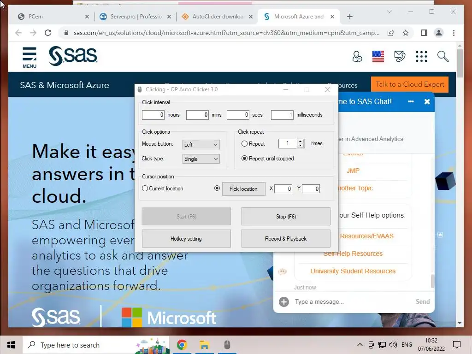The width and height of the screenshot is (472, 354).
Task: Select Repeat until stopped option
Action: click(244, 159)
